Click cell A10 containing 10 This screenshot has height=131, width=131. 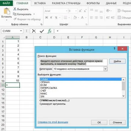point(12,81)
